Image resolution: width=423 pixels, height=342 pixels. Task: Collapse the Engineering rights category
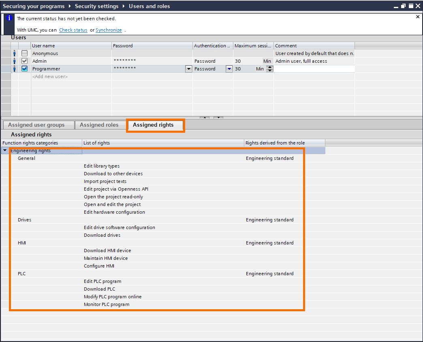5,150
